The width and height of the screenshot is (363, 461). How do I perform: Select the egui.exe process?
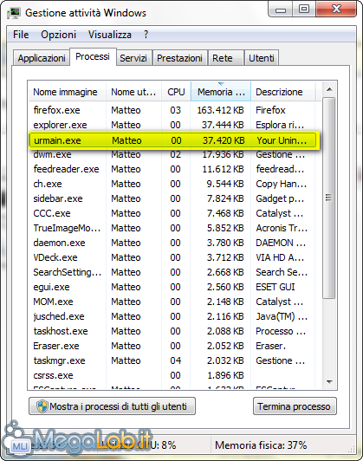click(172, 287)
